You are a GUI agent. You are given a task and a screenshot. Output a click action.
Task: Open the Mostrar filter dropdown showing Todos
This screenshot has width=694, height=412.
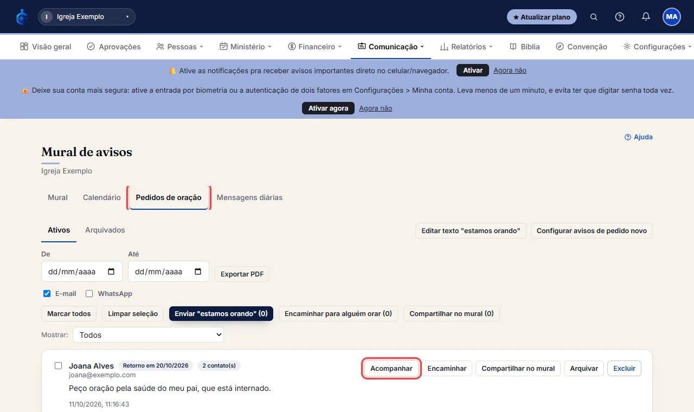[x=148, y=335]
